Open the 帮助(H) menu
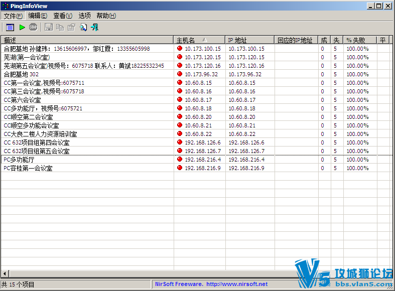The height and width of the screenshot is (291, 395). [106, 16]
